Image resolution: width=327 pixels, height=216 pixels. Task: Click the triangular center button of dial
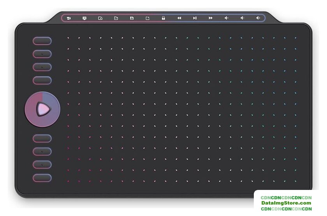[x=42, y=109]
